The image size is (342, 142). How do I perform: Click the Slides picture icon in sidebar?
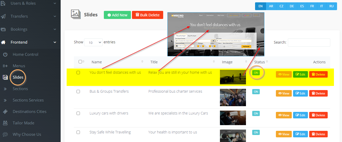coord(5,77)
